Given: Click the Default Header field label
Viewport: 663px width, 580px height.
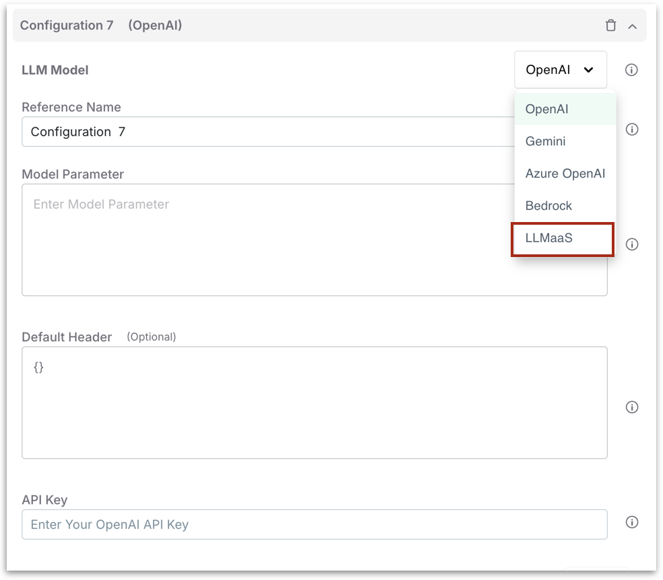Looking at the screenshot, I should coord(67,337).
